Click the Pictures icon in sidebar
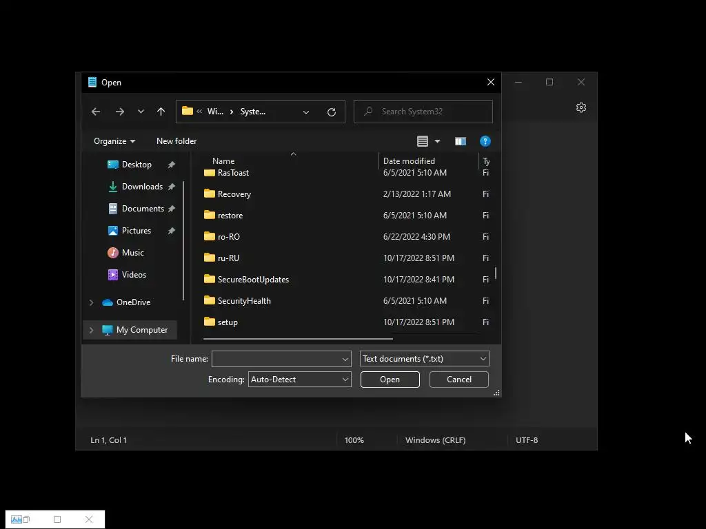Screen dimensions: 706x529 [113, 231]
